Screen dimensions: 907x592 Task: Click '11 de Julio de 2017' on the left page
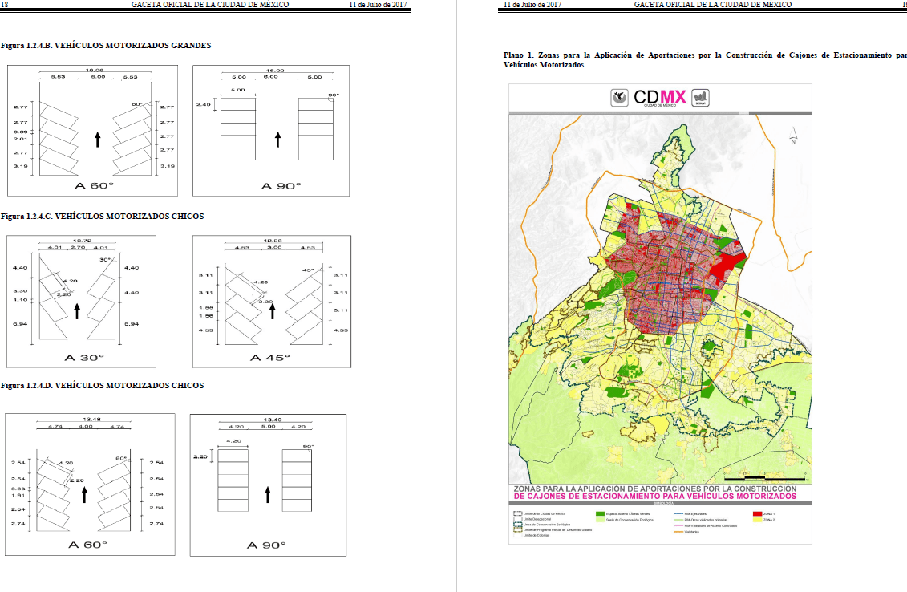click(x=378, y=4)
